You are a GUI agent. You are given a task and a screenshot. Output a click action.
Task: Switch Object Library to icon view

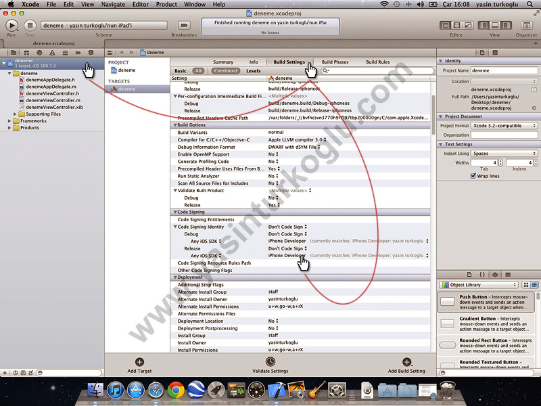[x=526, y=285]
